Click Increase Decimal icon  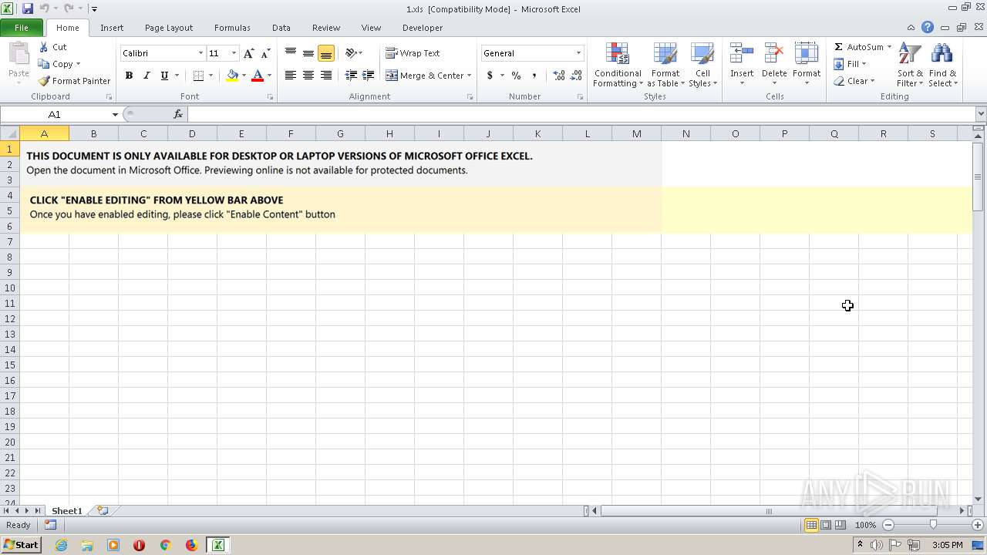pos(558,76)
